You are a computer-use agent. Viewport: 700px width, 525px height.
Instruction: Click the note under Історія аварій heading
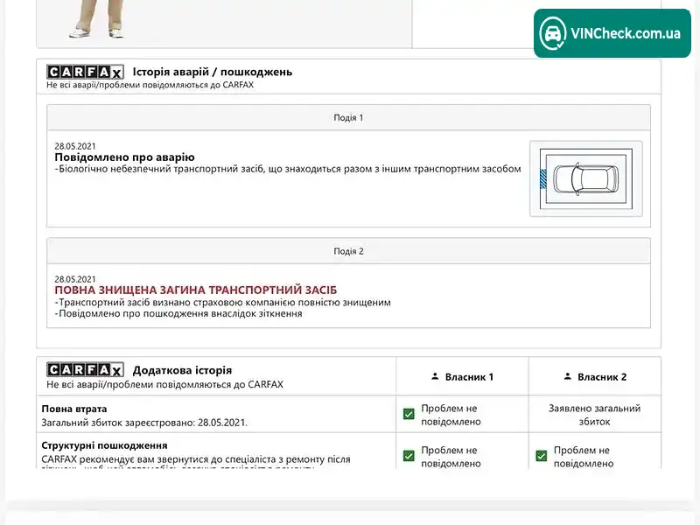coord(150,85)
